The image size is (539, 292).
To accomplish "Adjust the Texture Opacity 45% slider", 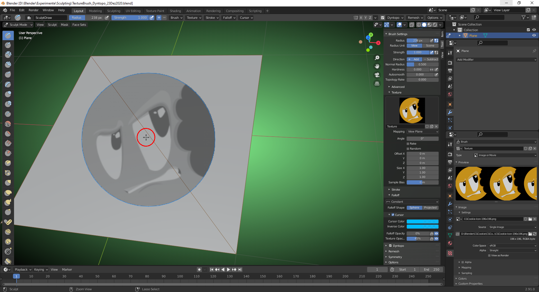I will click(x=418, y=239).
